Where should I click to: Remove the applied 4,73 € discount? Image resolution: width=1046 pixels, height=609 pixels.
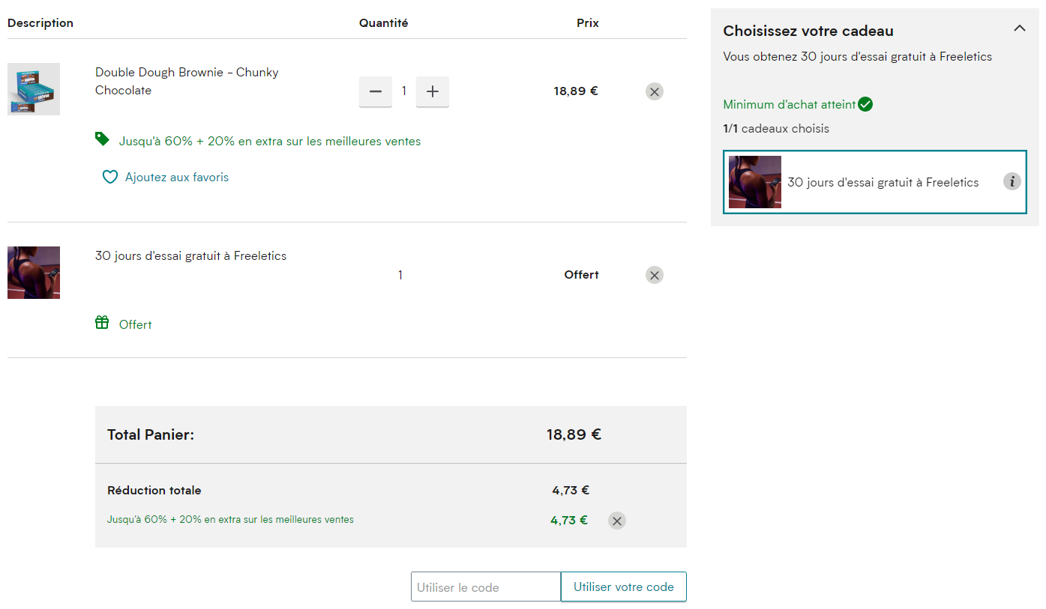617,521
